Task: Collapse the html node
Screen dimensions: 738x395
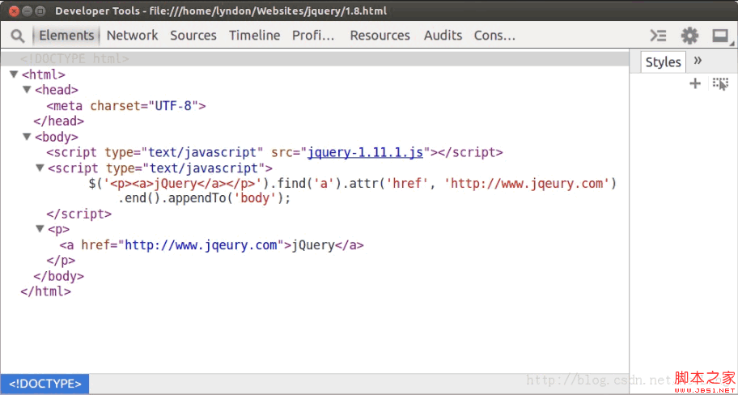Action: pyautogui.click(x=14, y=74)
